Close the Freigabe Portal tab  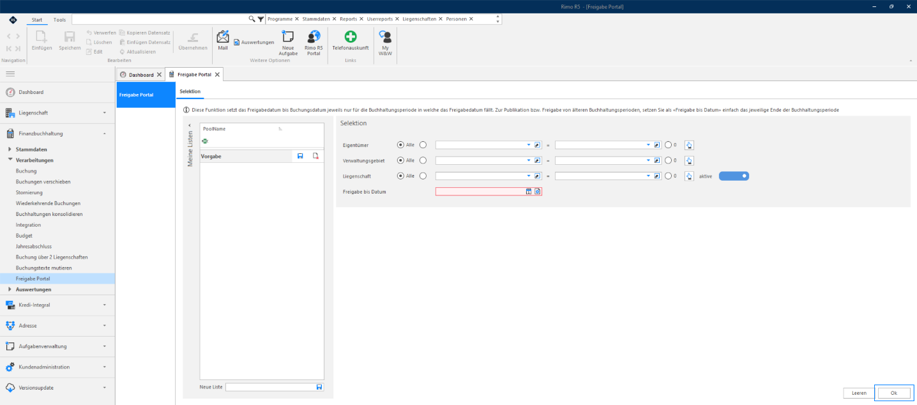point(217,75)
